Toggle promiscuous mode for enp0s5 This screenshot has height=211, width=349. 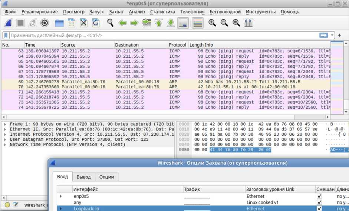pos(319,196)
